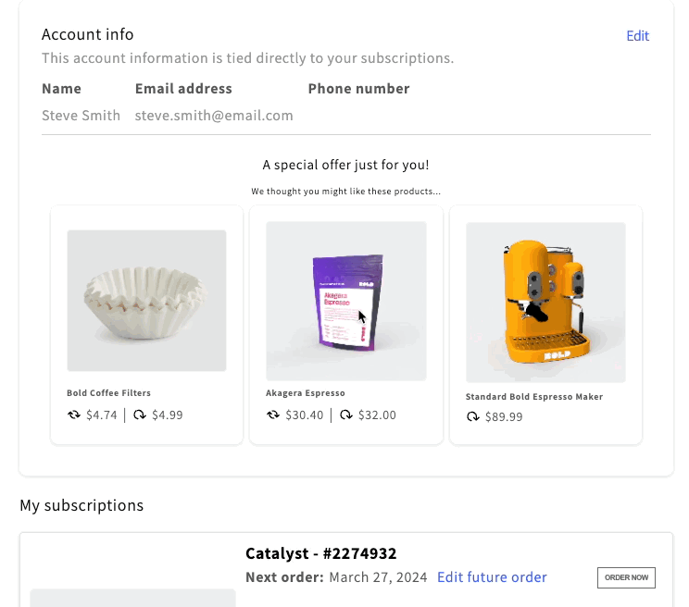
Task: Open the Bold Coffee Filters product image
Action: tap(146, 301)
